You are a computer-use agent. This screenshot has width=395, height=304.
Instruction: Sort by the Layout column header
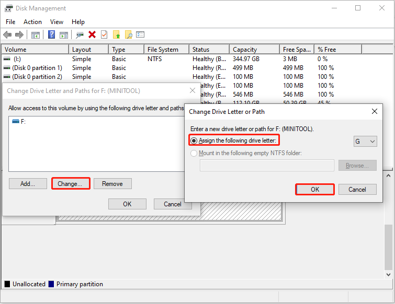coord(89,49)
